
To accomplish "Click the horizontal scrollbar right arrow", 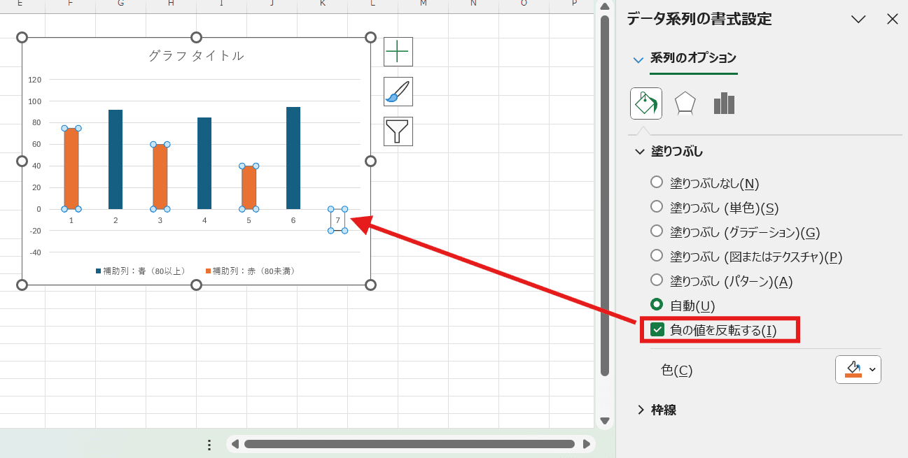I will pyautogui.click(x=586, y=444).
